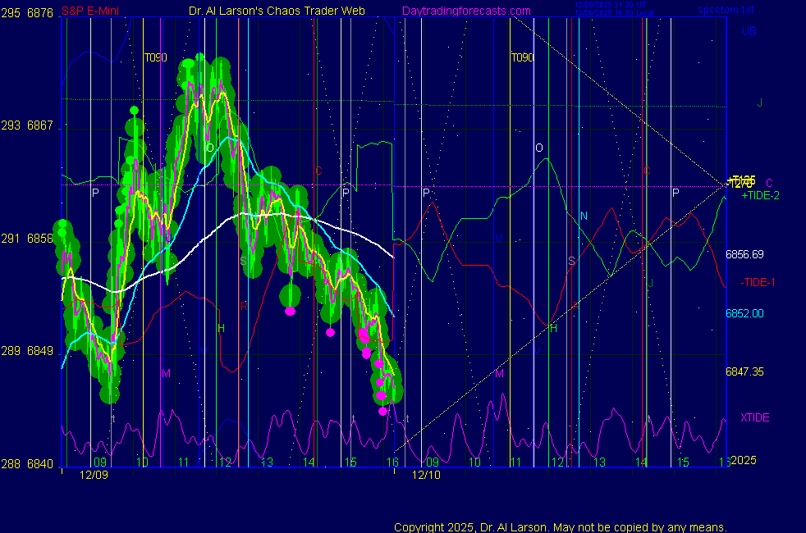Click the 12/10 date label on time axis
This screenshot has width=806, height=533.
pyautogui.click(x=426, y=475)
